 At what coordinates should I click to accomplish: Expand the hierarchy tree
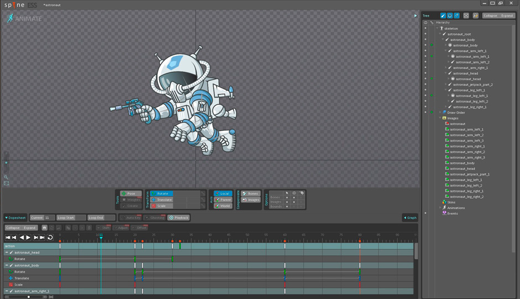[x=507, y=16]
